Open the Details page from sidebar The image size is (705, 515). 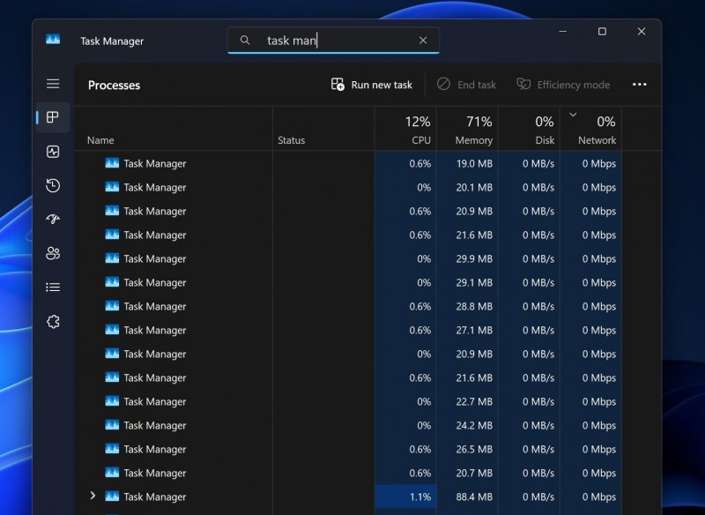(53, 287)
